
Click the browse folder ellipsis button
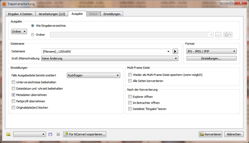click(x=218, y=34)
